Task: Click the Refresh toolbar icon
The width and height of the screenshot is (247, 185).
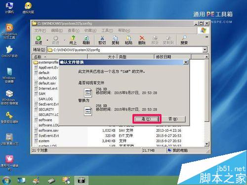Action: pos(86,40)
